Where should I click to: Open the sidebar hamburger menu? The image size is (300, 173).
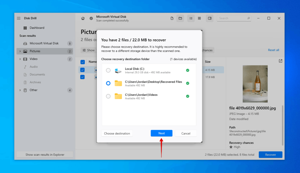tap(18, 18)
